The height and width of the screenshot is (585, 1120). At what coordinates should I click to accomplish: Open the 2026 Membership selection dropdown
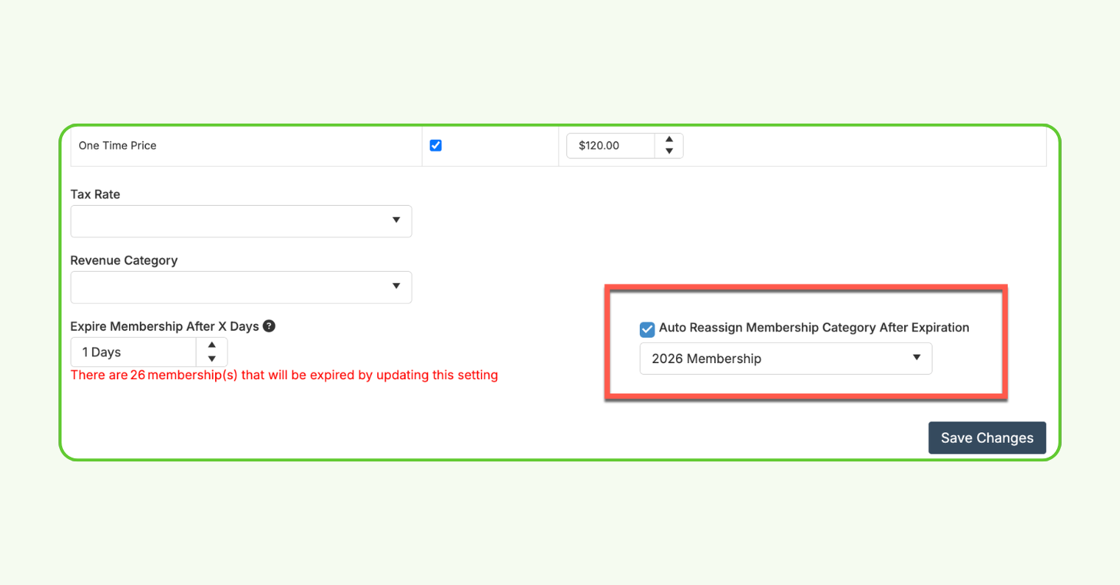[785, 358]
